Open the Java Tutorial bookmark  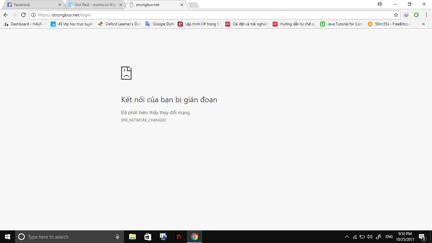[342, 24]
